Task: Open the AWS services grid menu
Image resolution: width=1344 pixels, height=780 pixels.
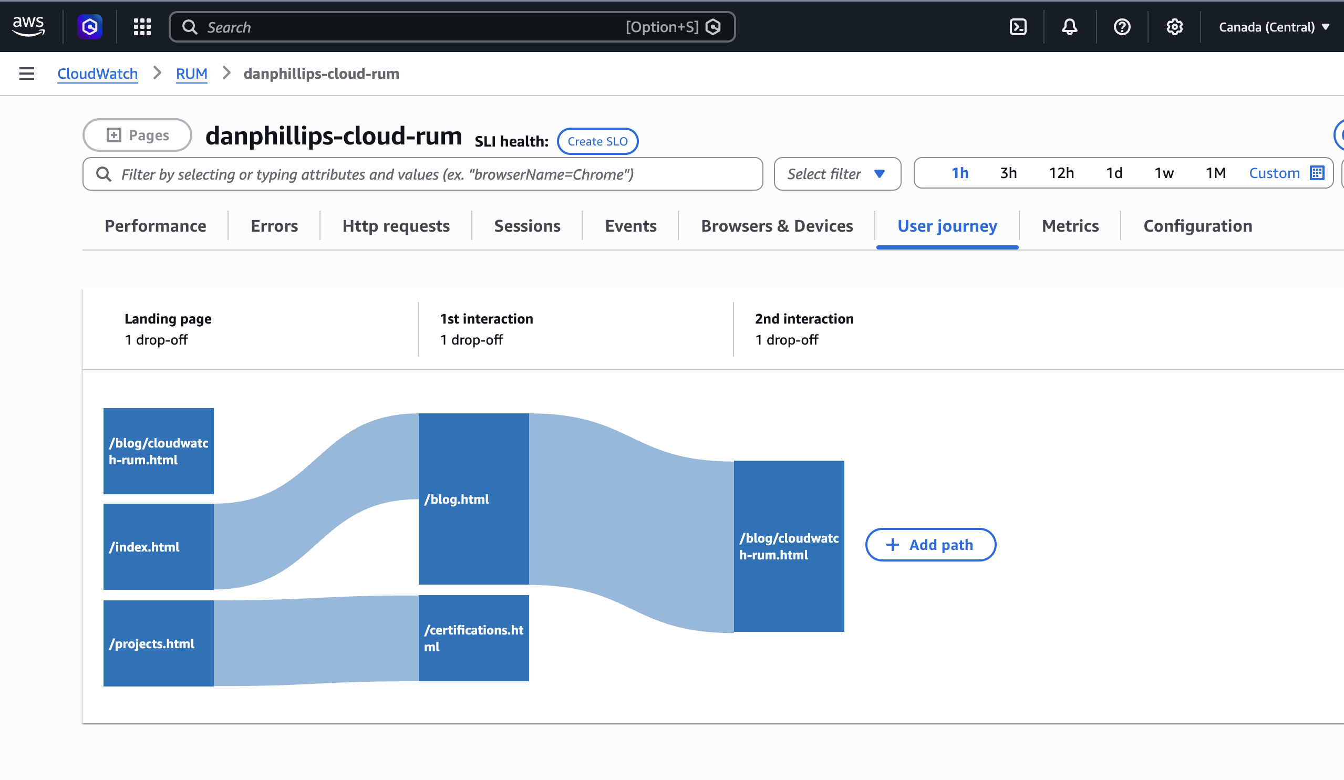Action: click(141, 27)
